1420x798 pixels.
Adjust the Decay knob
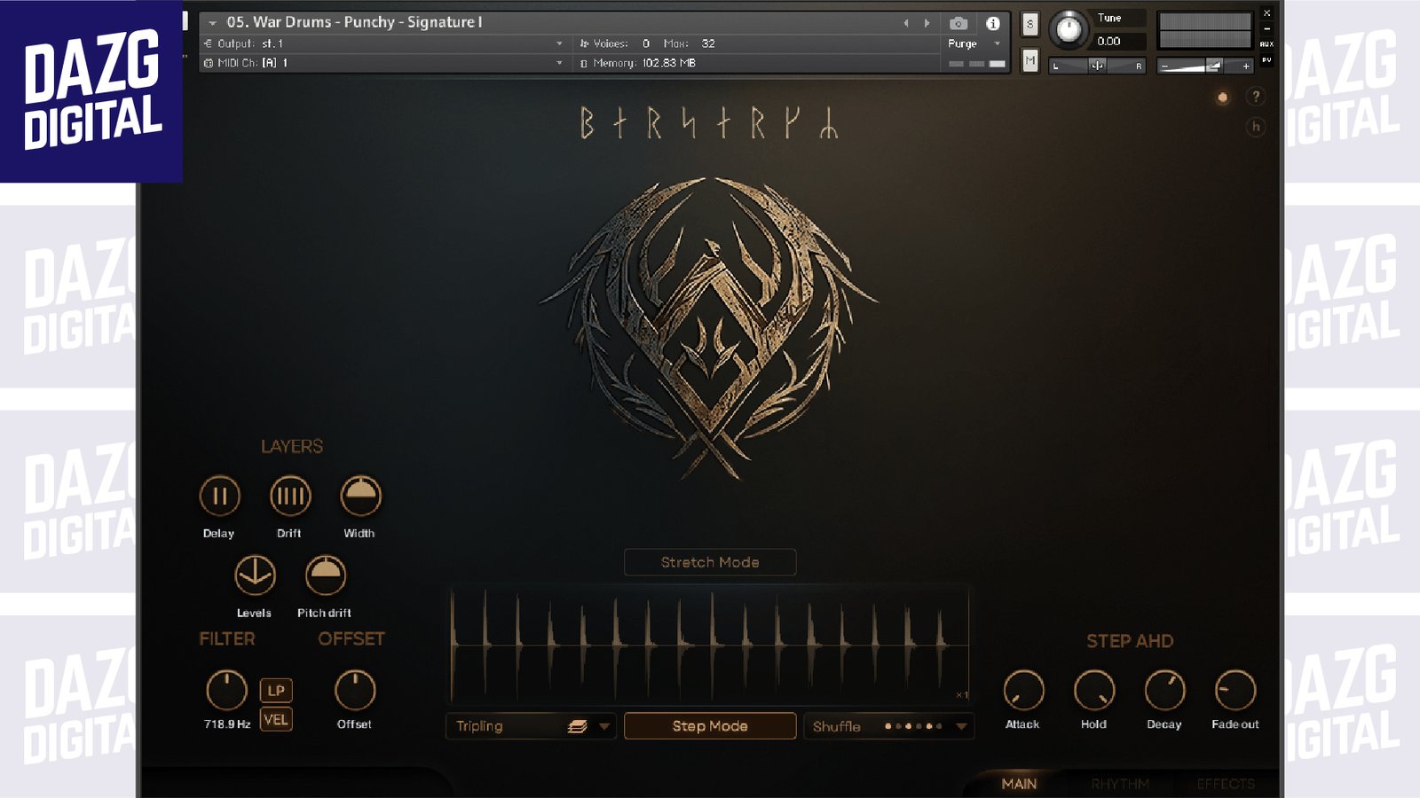(1164, 691)
